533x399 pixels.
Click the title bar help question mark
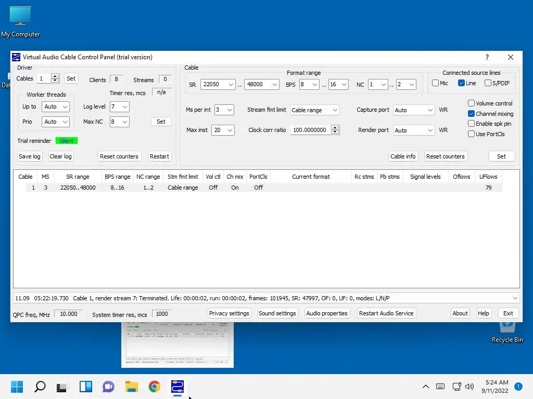487,57
